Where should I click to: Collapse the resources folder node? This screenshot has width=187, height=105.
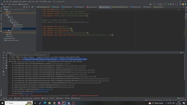pyautogui.click(x=8, y=21)
